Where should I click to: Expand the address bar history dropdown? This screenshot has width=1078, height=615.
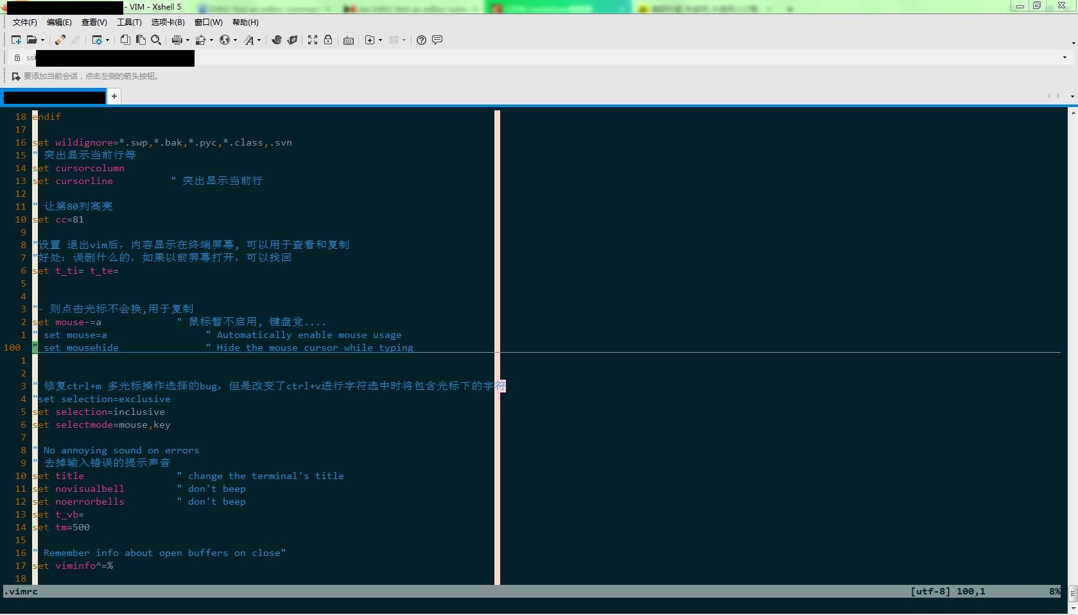[1064, 57]
